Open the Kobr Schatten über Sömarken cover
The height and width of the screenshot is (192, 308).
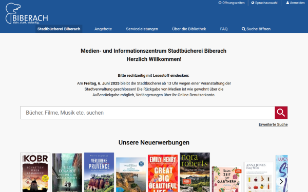35,173
